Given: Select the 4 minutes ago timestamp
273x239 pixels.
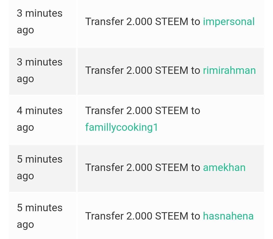Looking at the screenshot, I should 40,119.
